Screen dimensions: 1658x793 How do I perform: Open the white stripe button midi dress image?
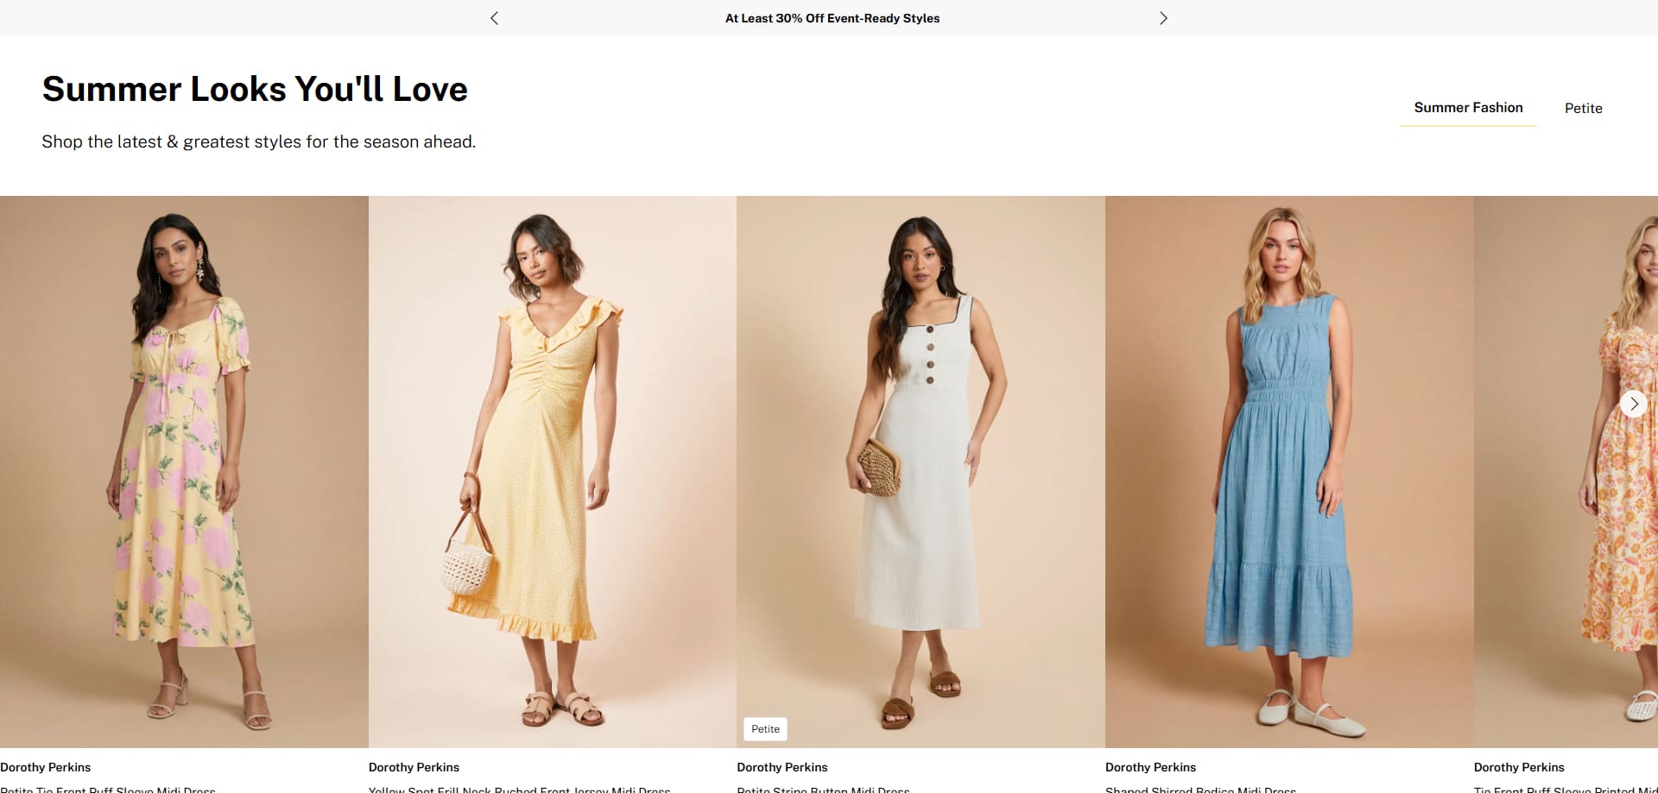click(x=921, y=471)
